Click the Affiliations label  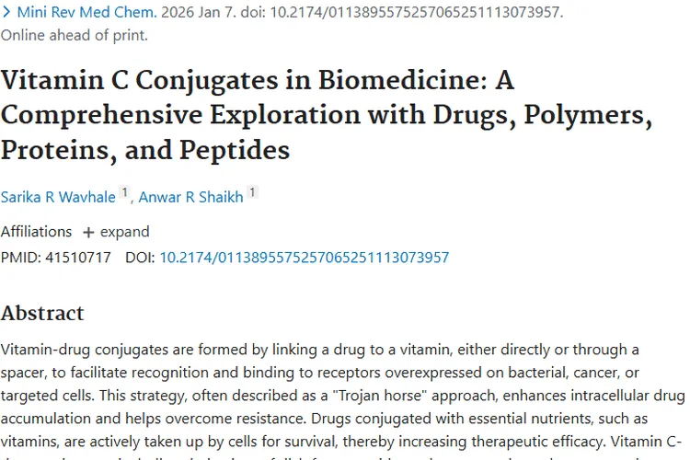[x=36, y=232]
